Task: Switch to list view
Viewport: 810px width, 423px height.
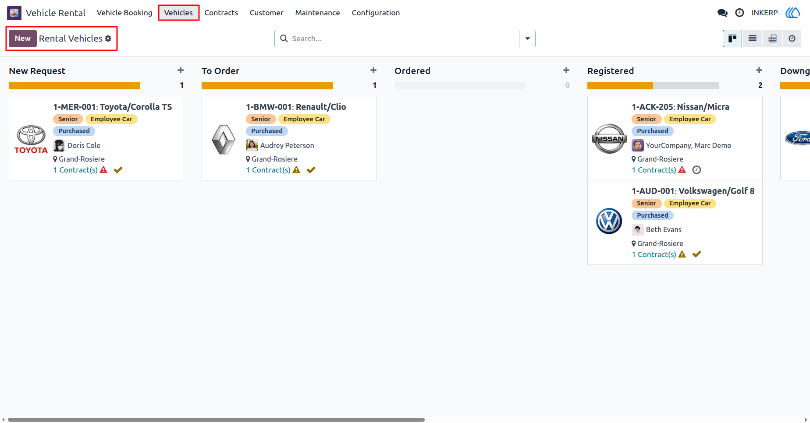Action: tap(753, 39)
